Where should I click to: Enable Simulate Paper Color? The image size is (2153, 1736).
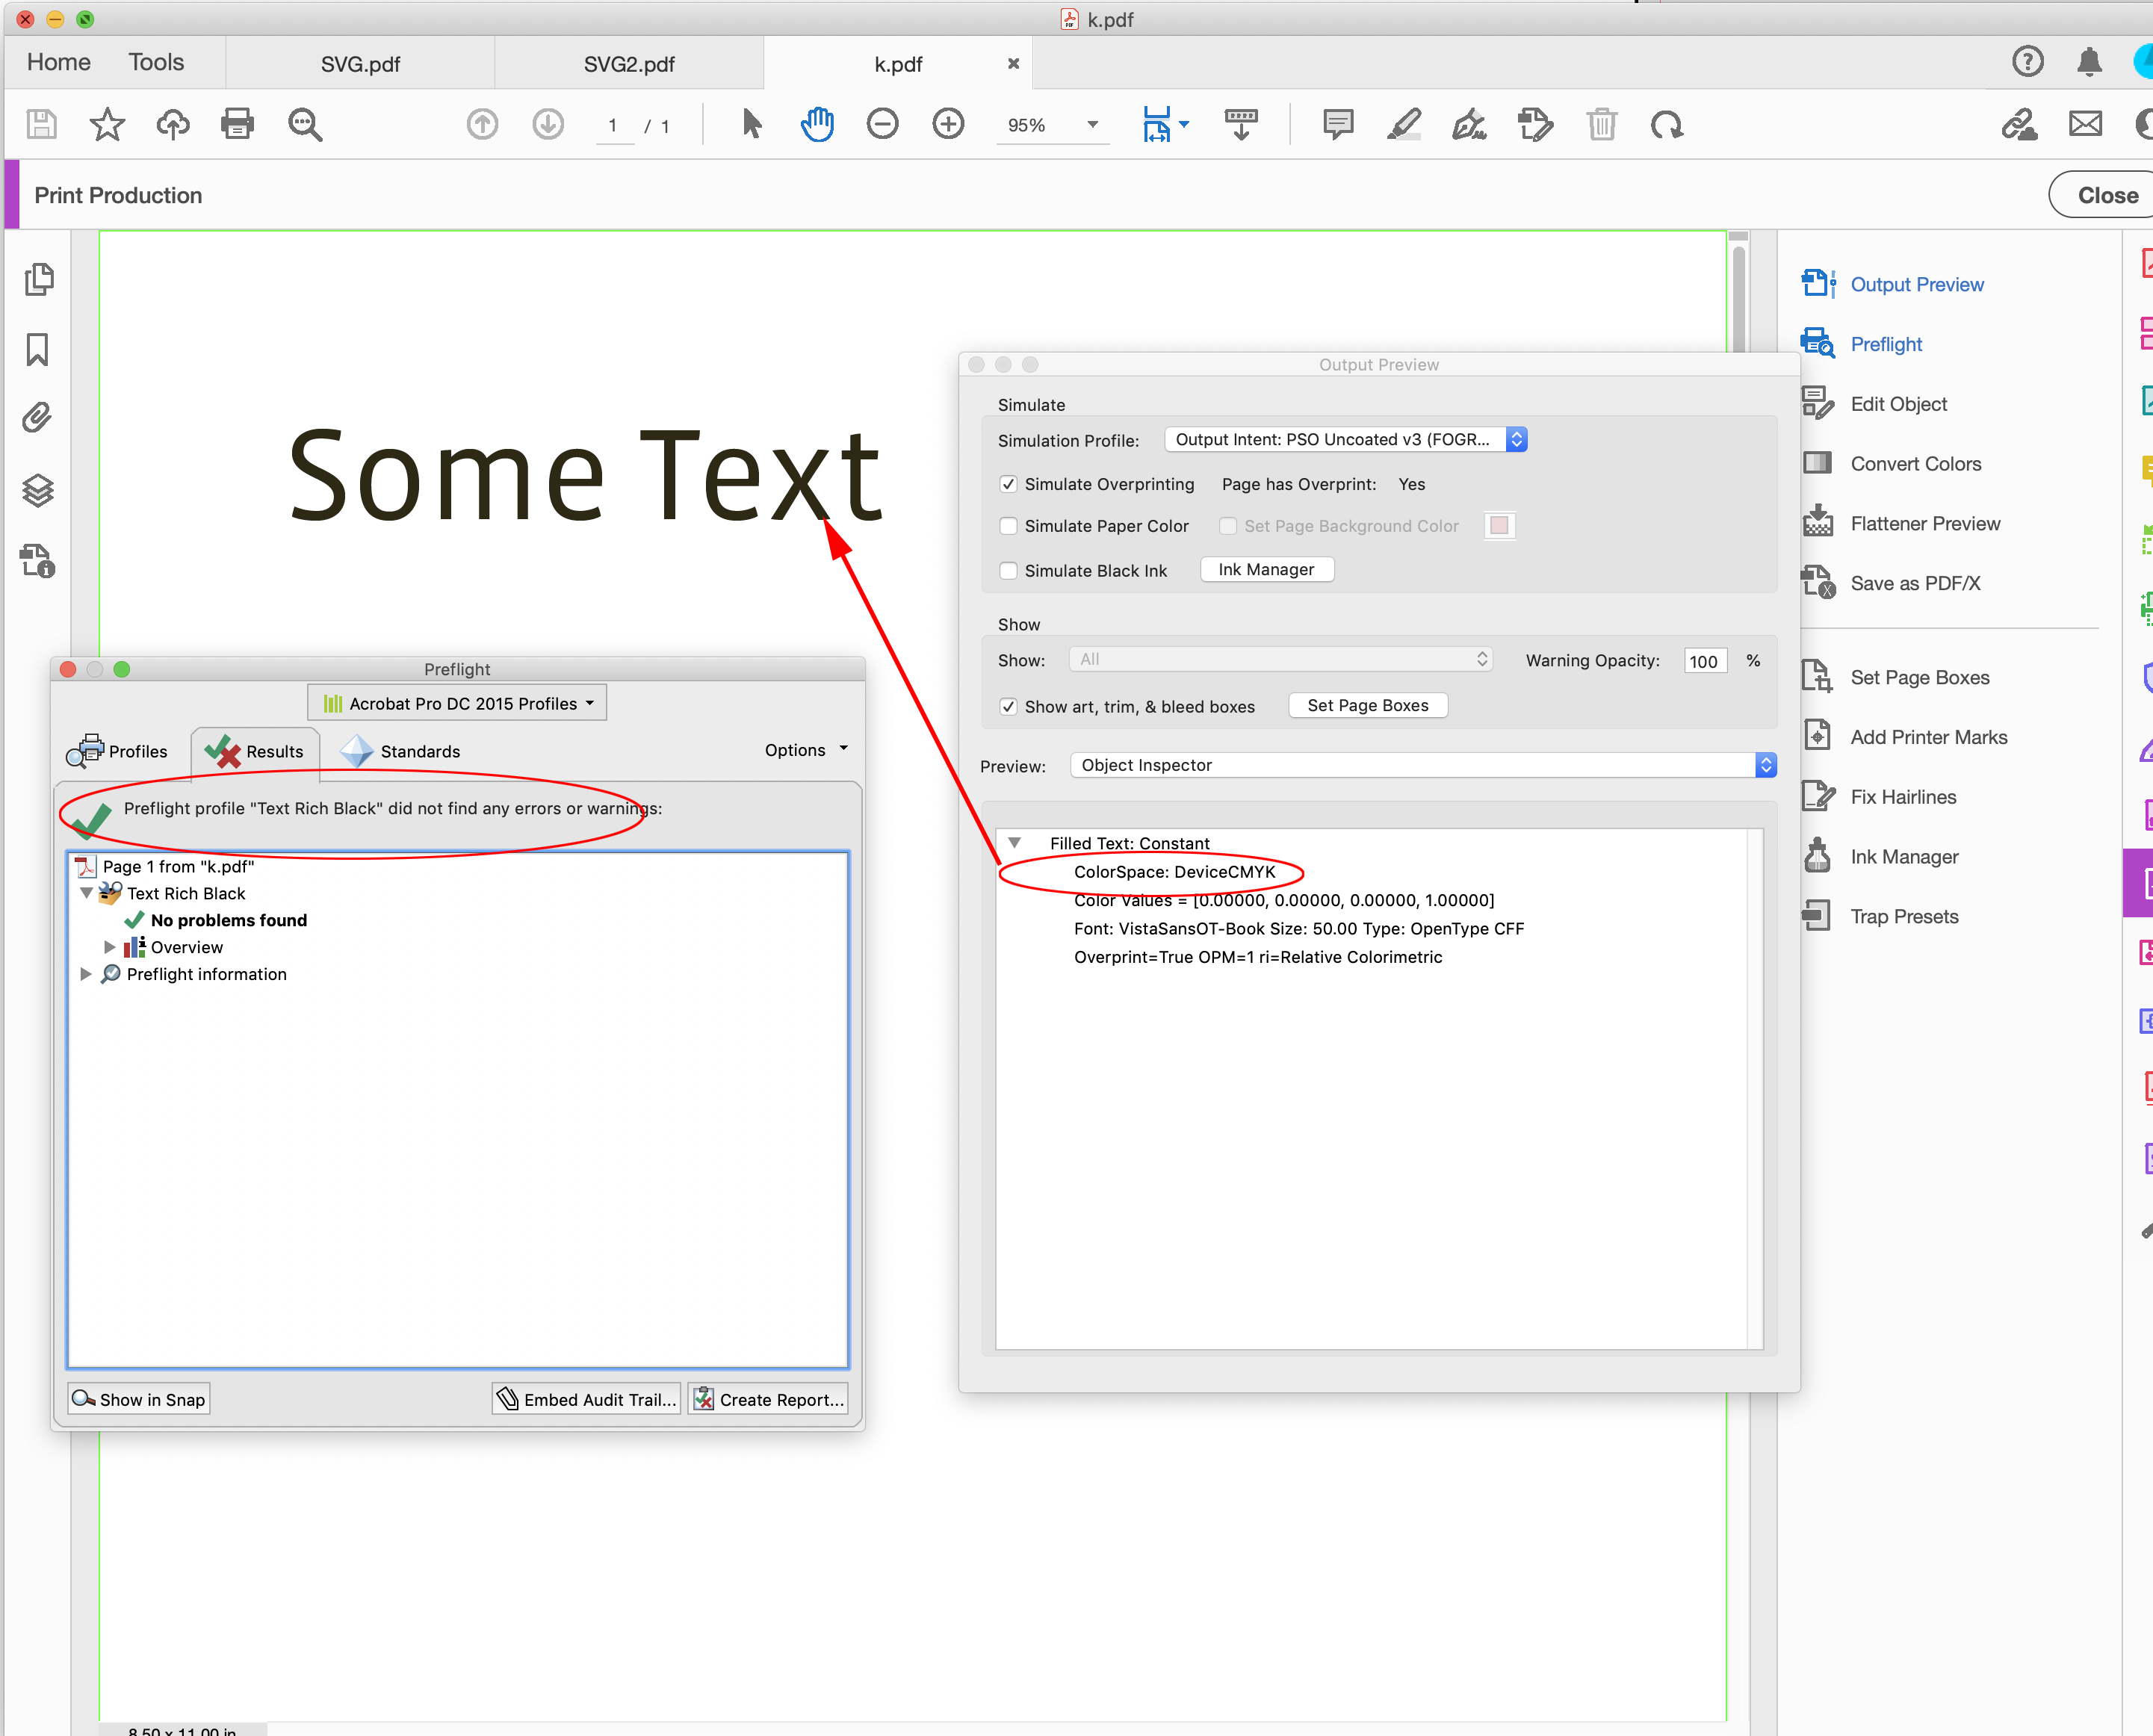1008,525
